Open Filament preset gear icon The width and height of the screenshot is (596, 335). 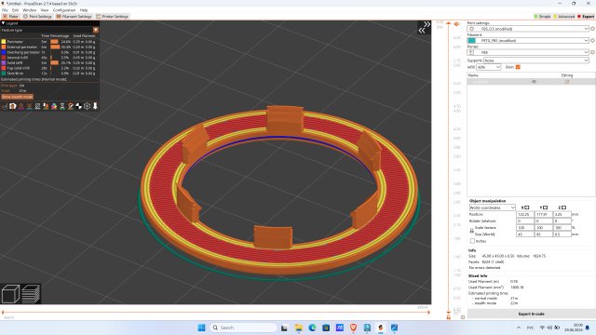point(592,41)
